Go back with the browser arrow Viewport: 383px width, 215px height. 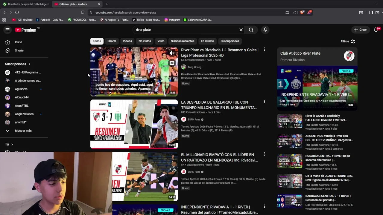[x=4, y=13]
